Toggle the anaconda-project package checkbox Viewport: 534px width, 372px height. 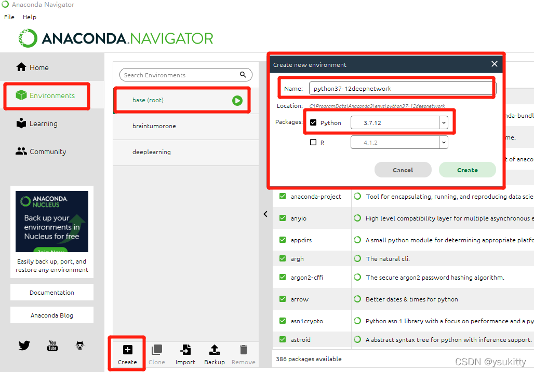[283, 196]
